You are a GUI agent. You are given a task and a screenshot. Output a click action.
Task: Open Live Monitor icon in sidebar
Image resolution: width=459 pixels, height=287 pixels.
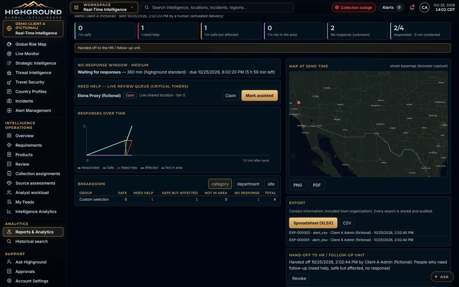point(9,54)
